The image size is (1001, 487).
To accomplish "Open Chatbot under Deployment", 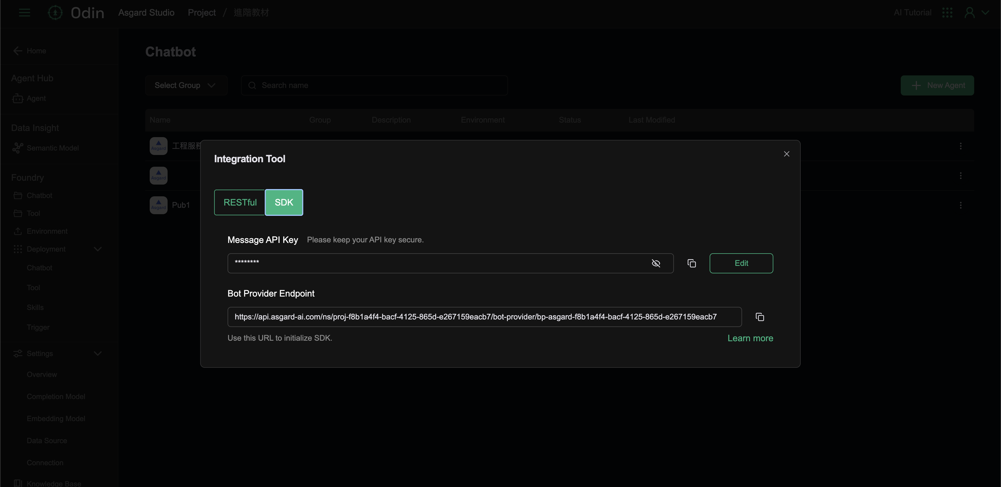I will pos(39,268).
